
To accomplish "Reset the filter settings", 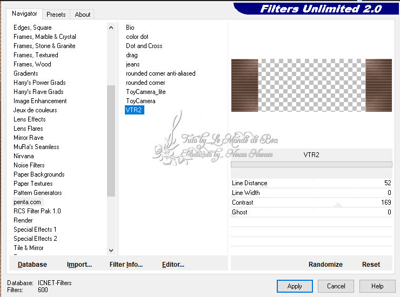I will 371,265.
